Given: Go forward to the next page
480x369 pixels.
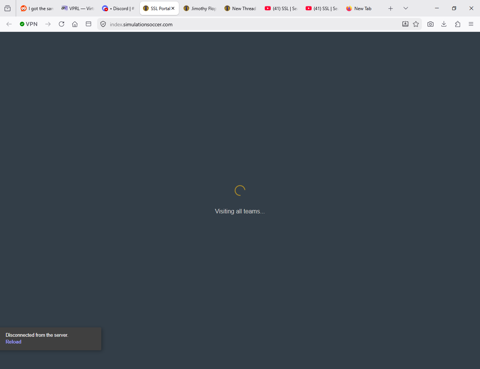Looking at the screenshot, I should (x=48, y=24).
